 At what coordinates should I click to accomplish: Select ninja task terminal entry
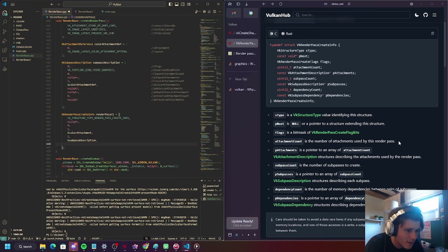click(x=212, y=195)
